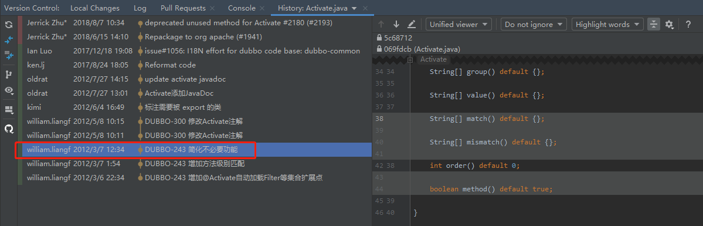Close the Console tab
This screenshot has height=226, width=703.
(262, 9)
